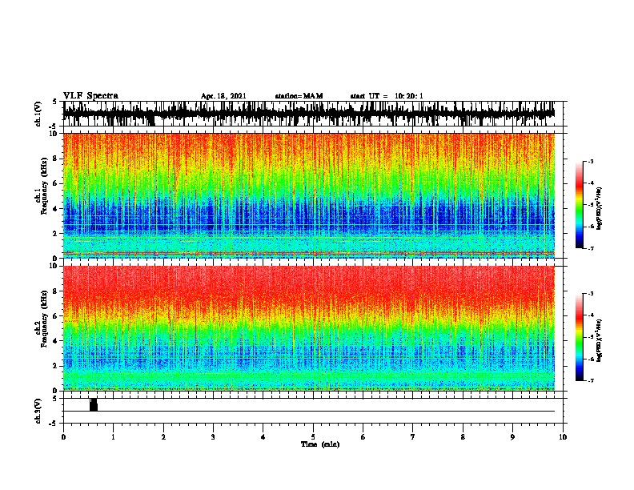The height and width of the screenshot is (490, 634).
Task: Click the 'VLF Spectra' title text
Action: click(90, 96)
